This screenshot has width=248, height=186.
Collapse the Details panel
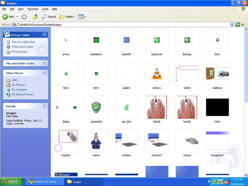point(45,106)
